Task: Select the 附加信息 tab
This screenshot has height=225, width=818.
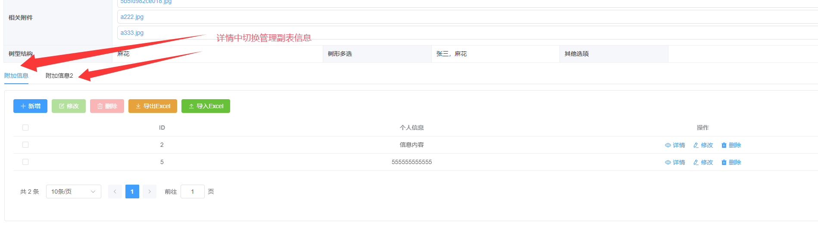Action: [x=16, y=76]
